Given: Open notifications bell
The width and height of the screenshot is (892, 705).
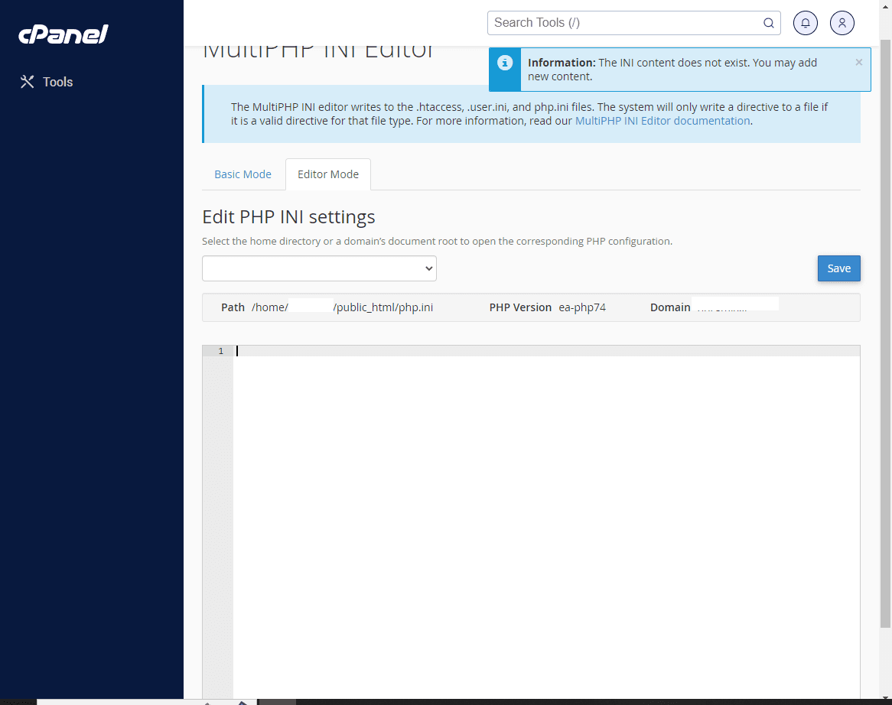Looking at the screenshot, I should click(x=806, y=23).
